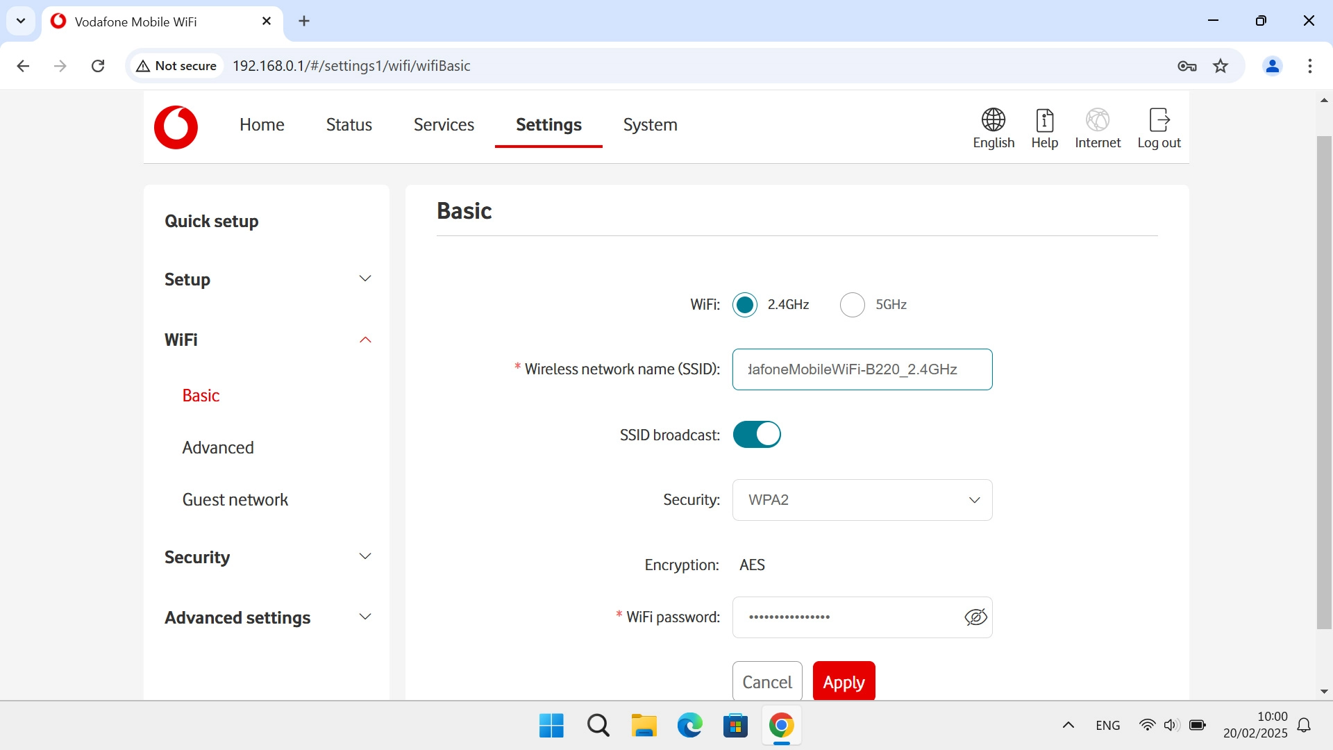Turn off the SSID broadcast switch

[x=757, y=435]
